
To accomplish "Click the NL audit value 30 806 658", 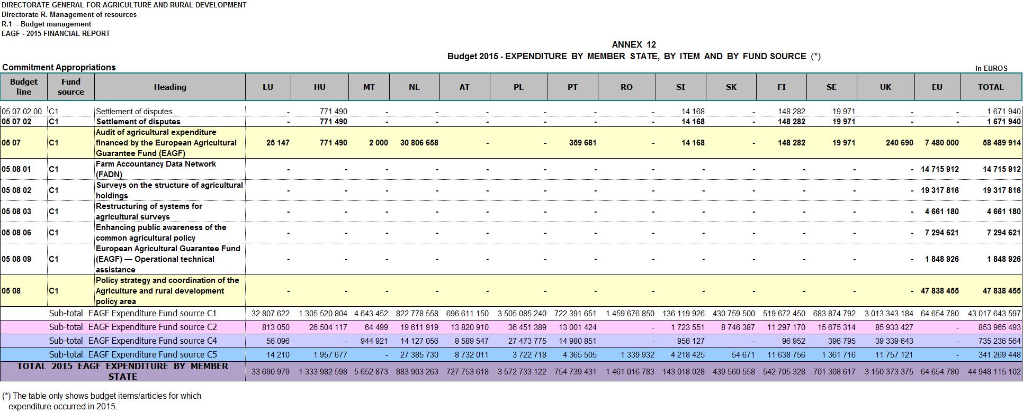I will pos(419,143).
